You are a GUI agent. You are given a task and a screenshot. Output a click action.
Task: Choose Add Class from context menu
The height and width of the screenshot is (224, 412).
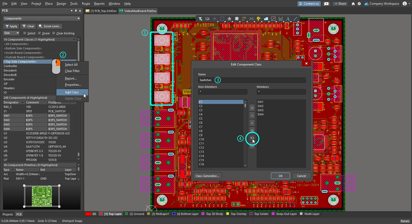tap(72, 92)
